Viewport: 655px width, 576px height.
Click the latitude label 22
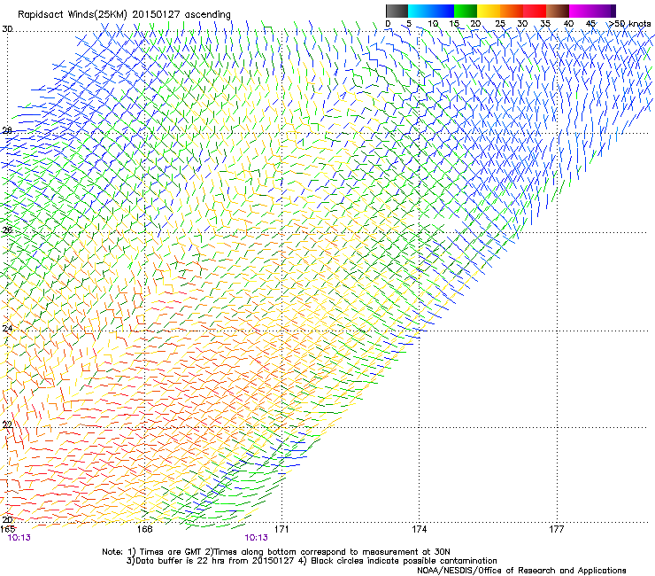(x=7, y=425)
